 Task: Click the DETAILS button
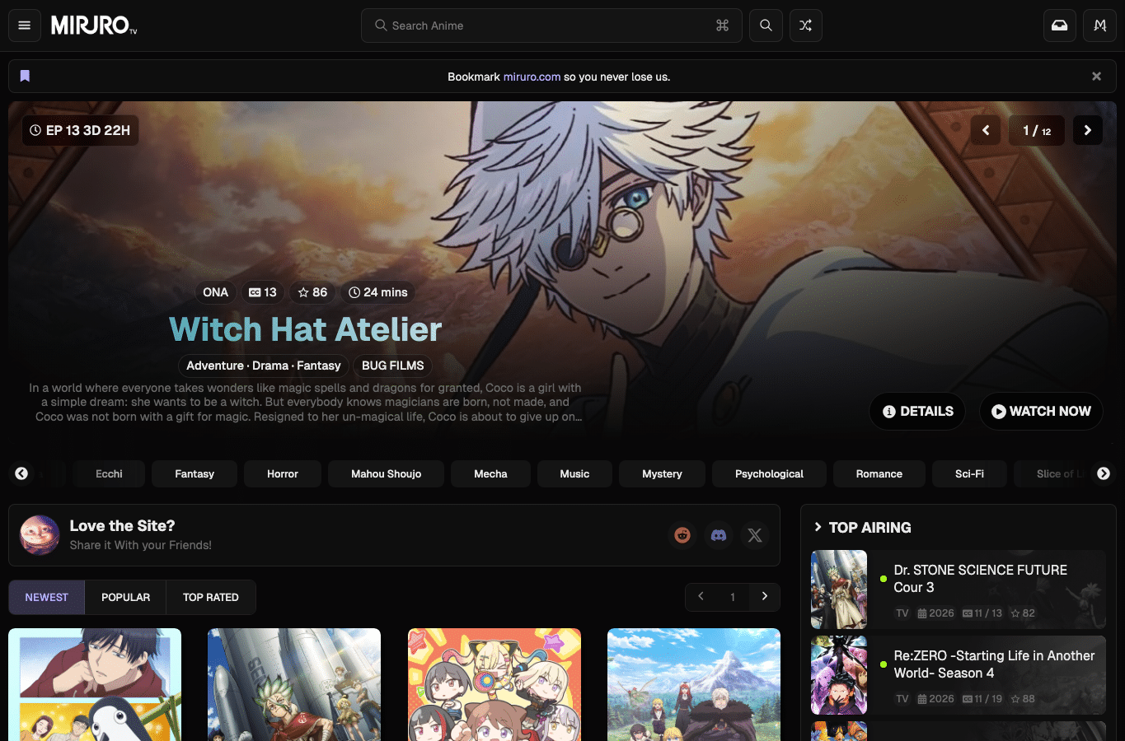coord(917,411)
